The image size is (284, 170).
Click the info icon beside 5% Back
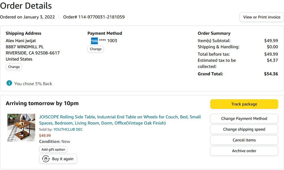point(9,83)
